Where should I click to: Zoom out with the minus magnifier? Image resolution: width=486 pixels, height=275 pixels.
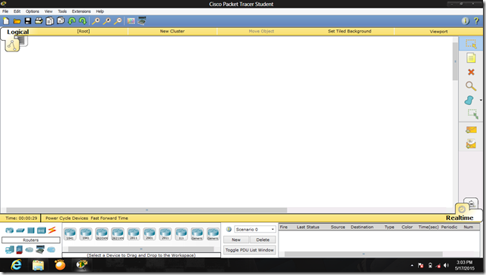pyautogui.click(x=118, y=21)
